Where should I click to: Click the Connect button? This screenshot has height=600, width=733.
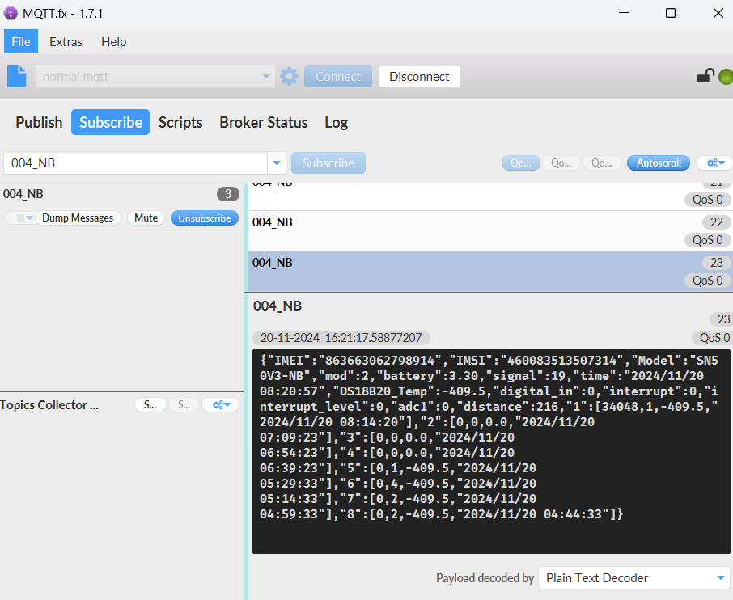pyautogui.click(x=338, y=76)
